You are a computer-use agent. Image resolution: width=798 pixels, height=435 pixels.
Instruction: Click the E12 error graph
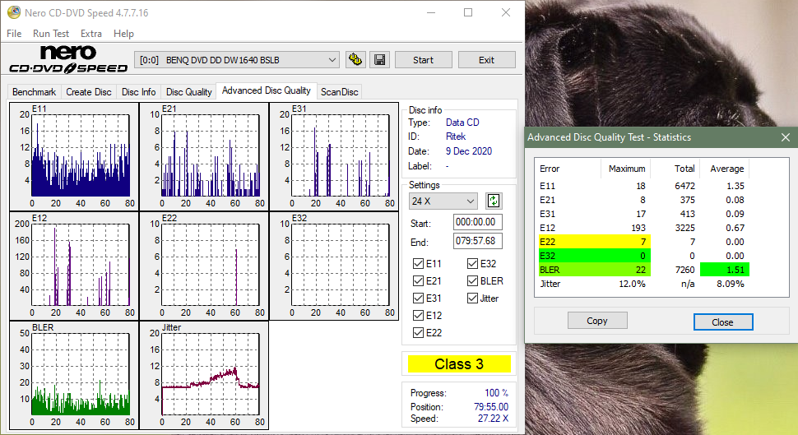(x=74, y=266)
